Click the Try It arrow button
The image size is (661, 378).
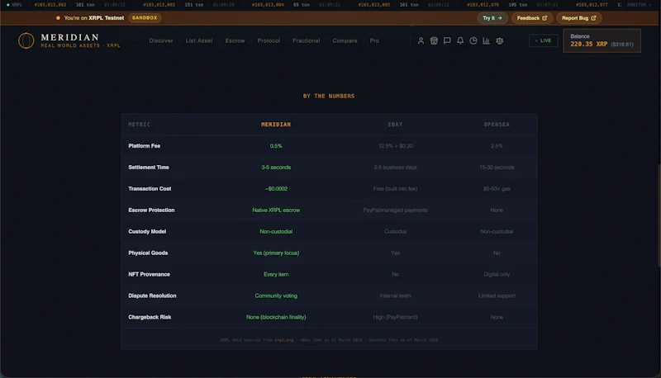click(x=492, y=18)
